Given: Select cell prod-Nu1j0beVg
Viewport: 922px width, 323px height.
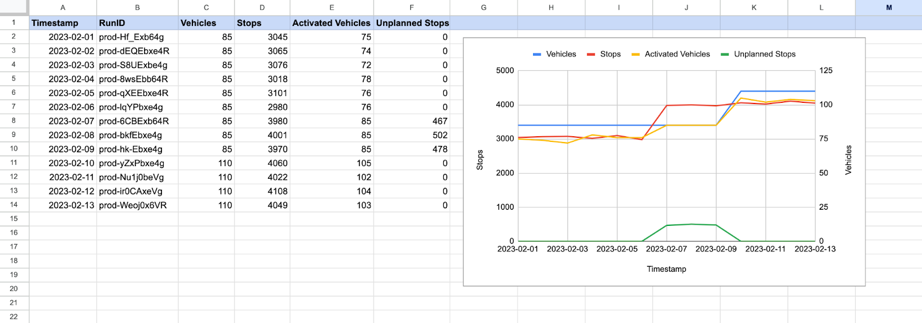Looking at the screenshot, I should (137, 177).
